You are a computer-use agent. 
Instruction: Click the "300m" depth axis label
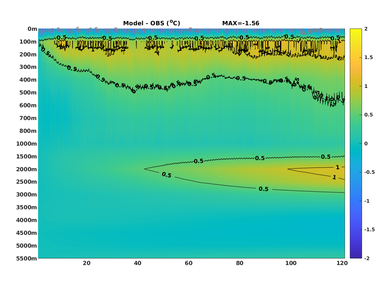(x=28, y=67)
